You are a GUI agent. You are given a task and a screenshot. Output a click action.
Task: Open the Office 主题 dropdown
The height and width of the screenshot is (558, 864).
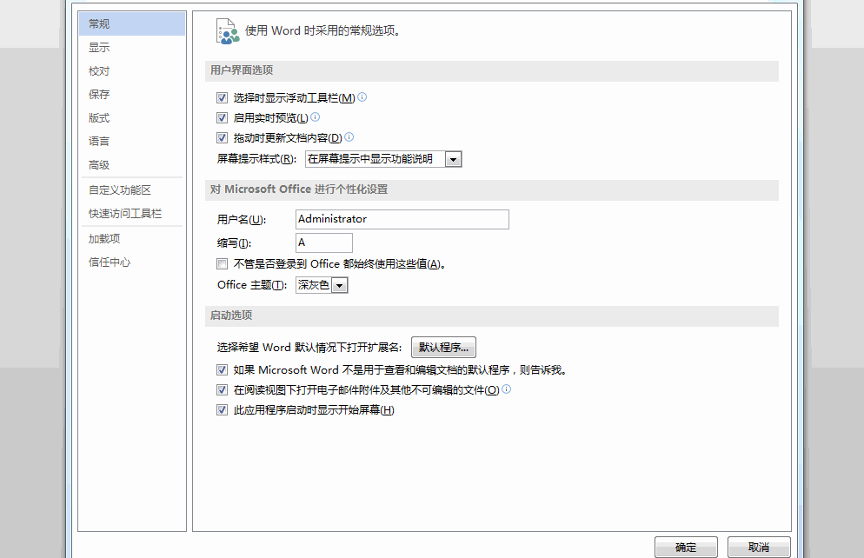click(x=339, y=285)
